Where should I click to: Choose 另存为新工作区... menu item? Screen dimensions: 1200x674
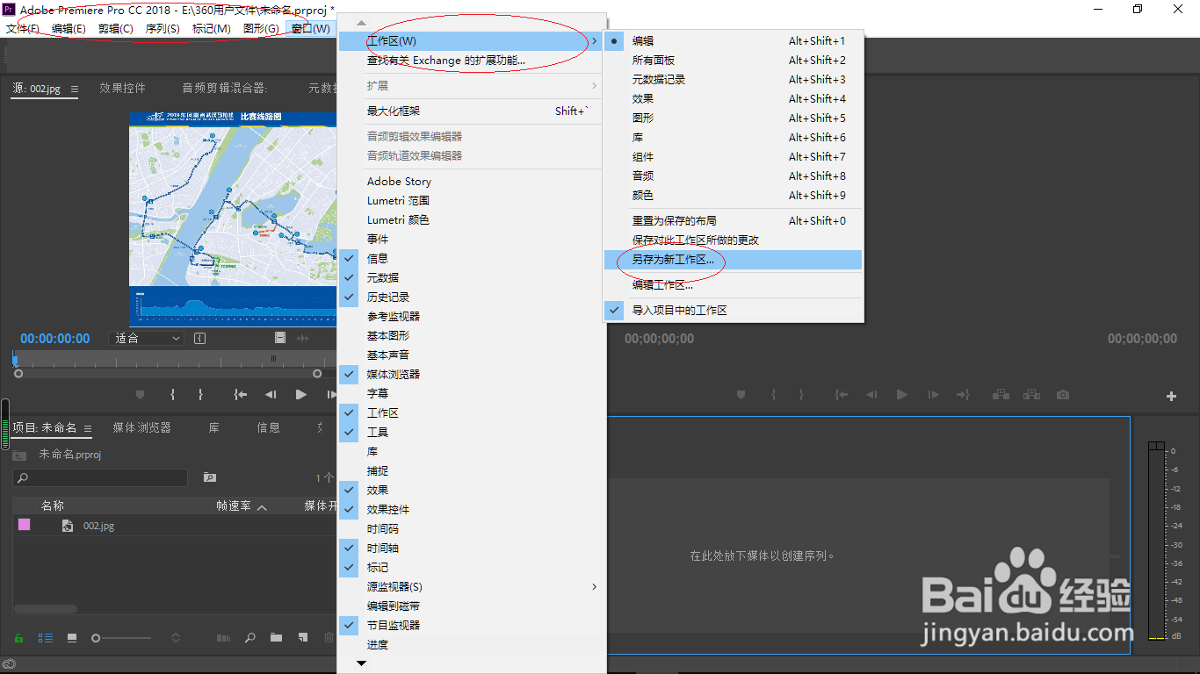(x=734, y=260)
